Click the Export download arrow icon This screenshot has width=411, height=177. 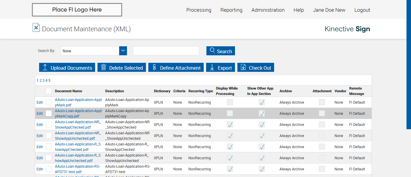212,67
